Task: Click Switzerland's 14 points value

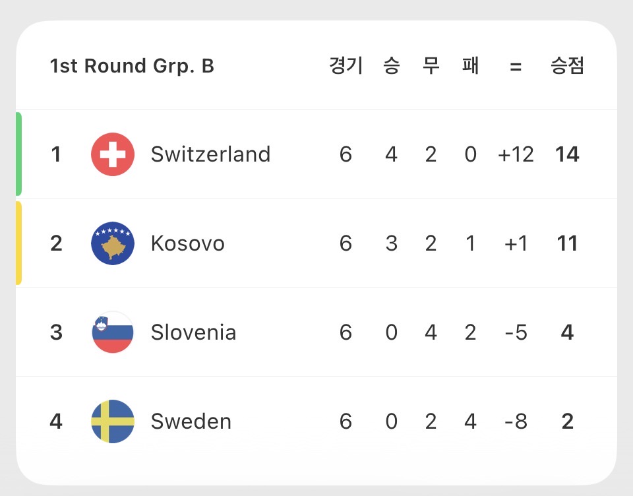Action: [x=567, y=154]
